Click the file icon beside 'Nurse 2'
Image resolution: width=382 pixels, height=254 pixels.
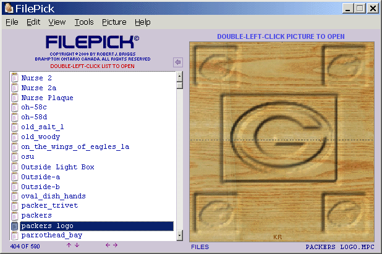tap(15, 78)
